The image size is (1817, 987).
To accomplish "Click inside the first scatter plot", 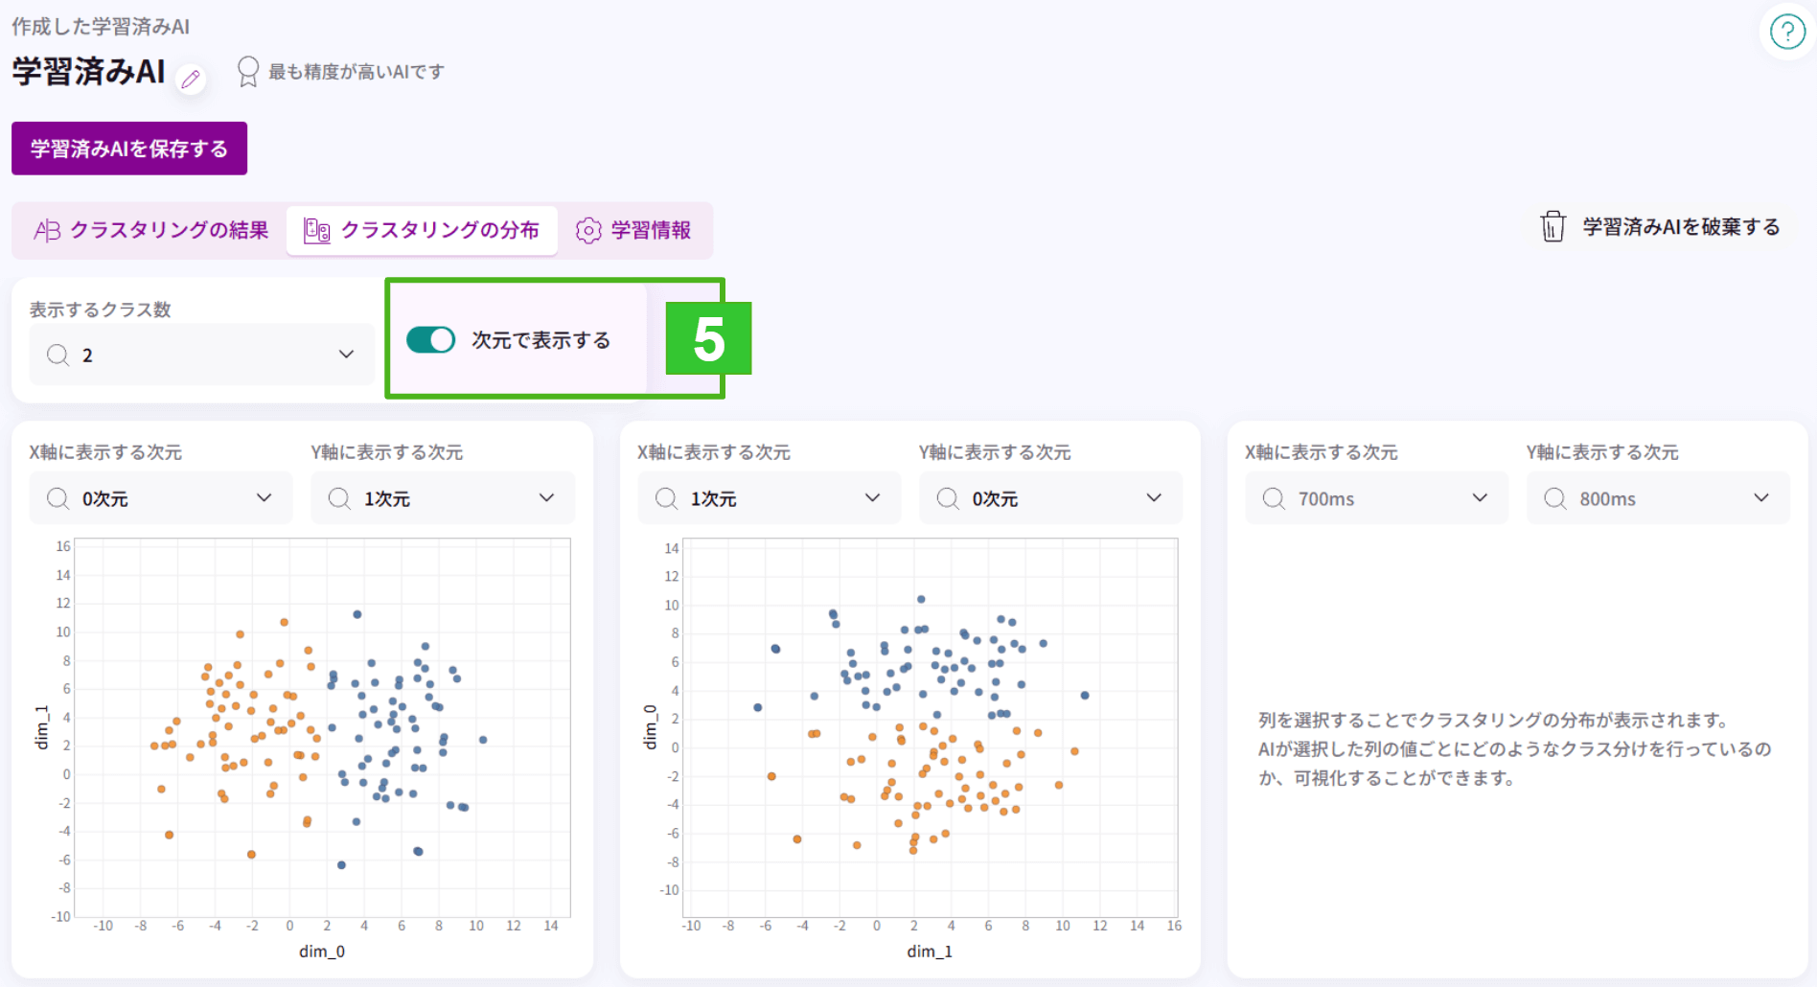I will [x=322, y=727].
